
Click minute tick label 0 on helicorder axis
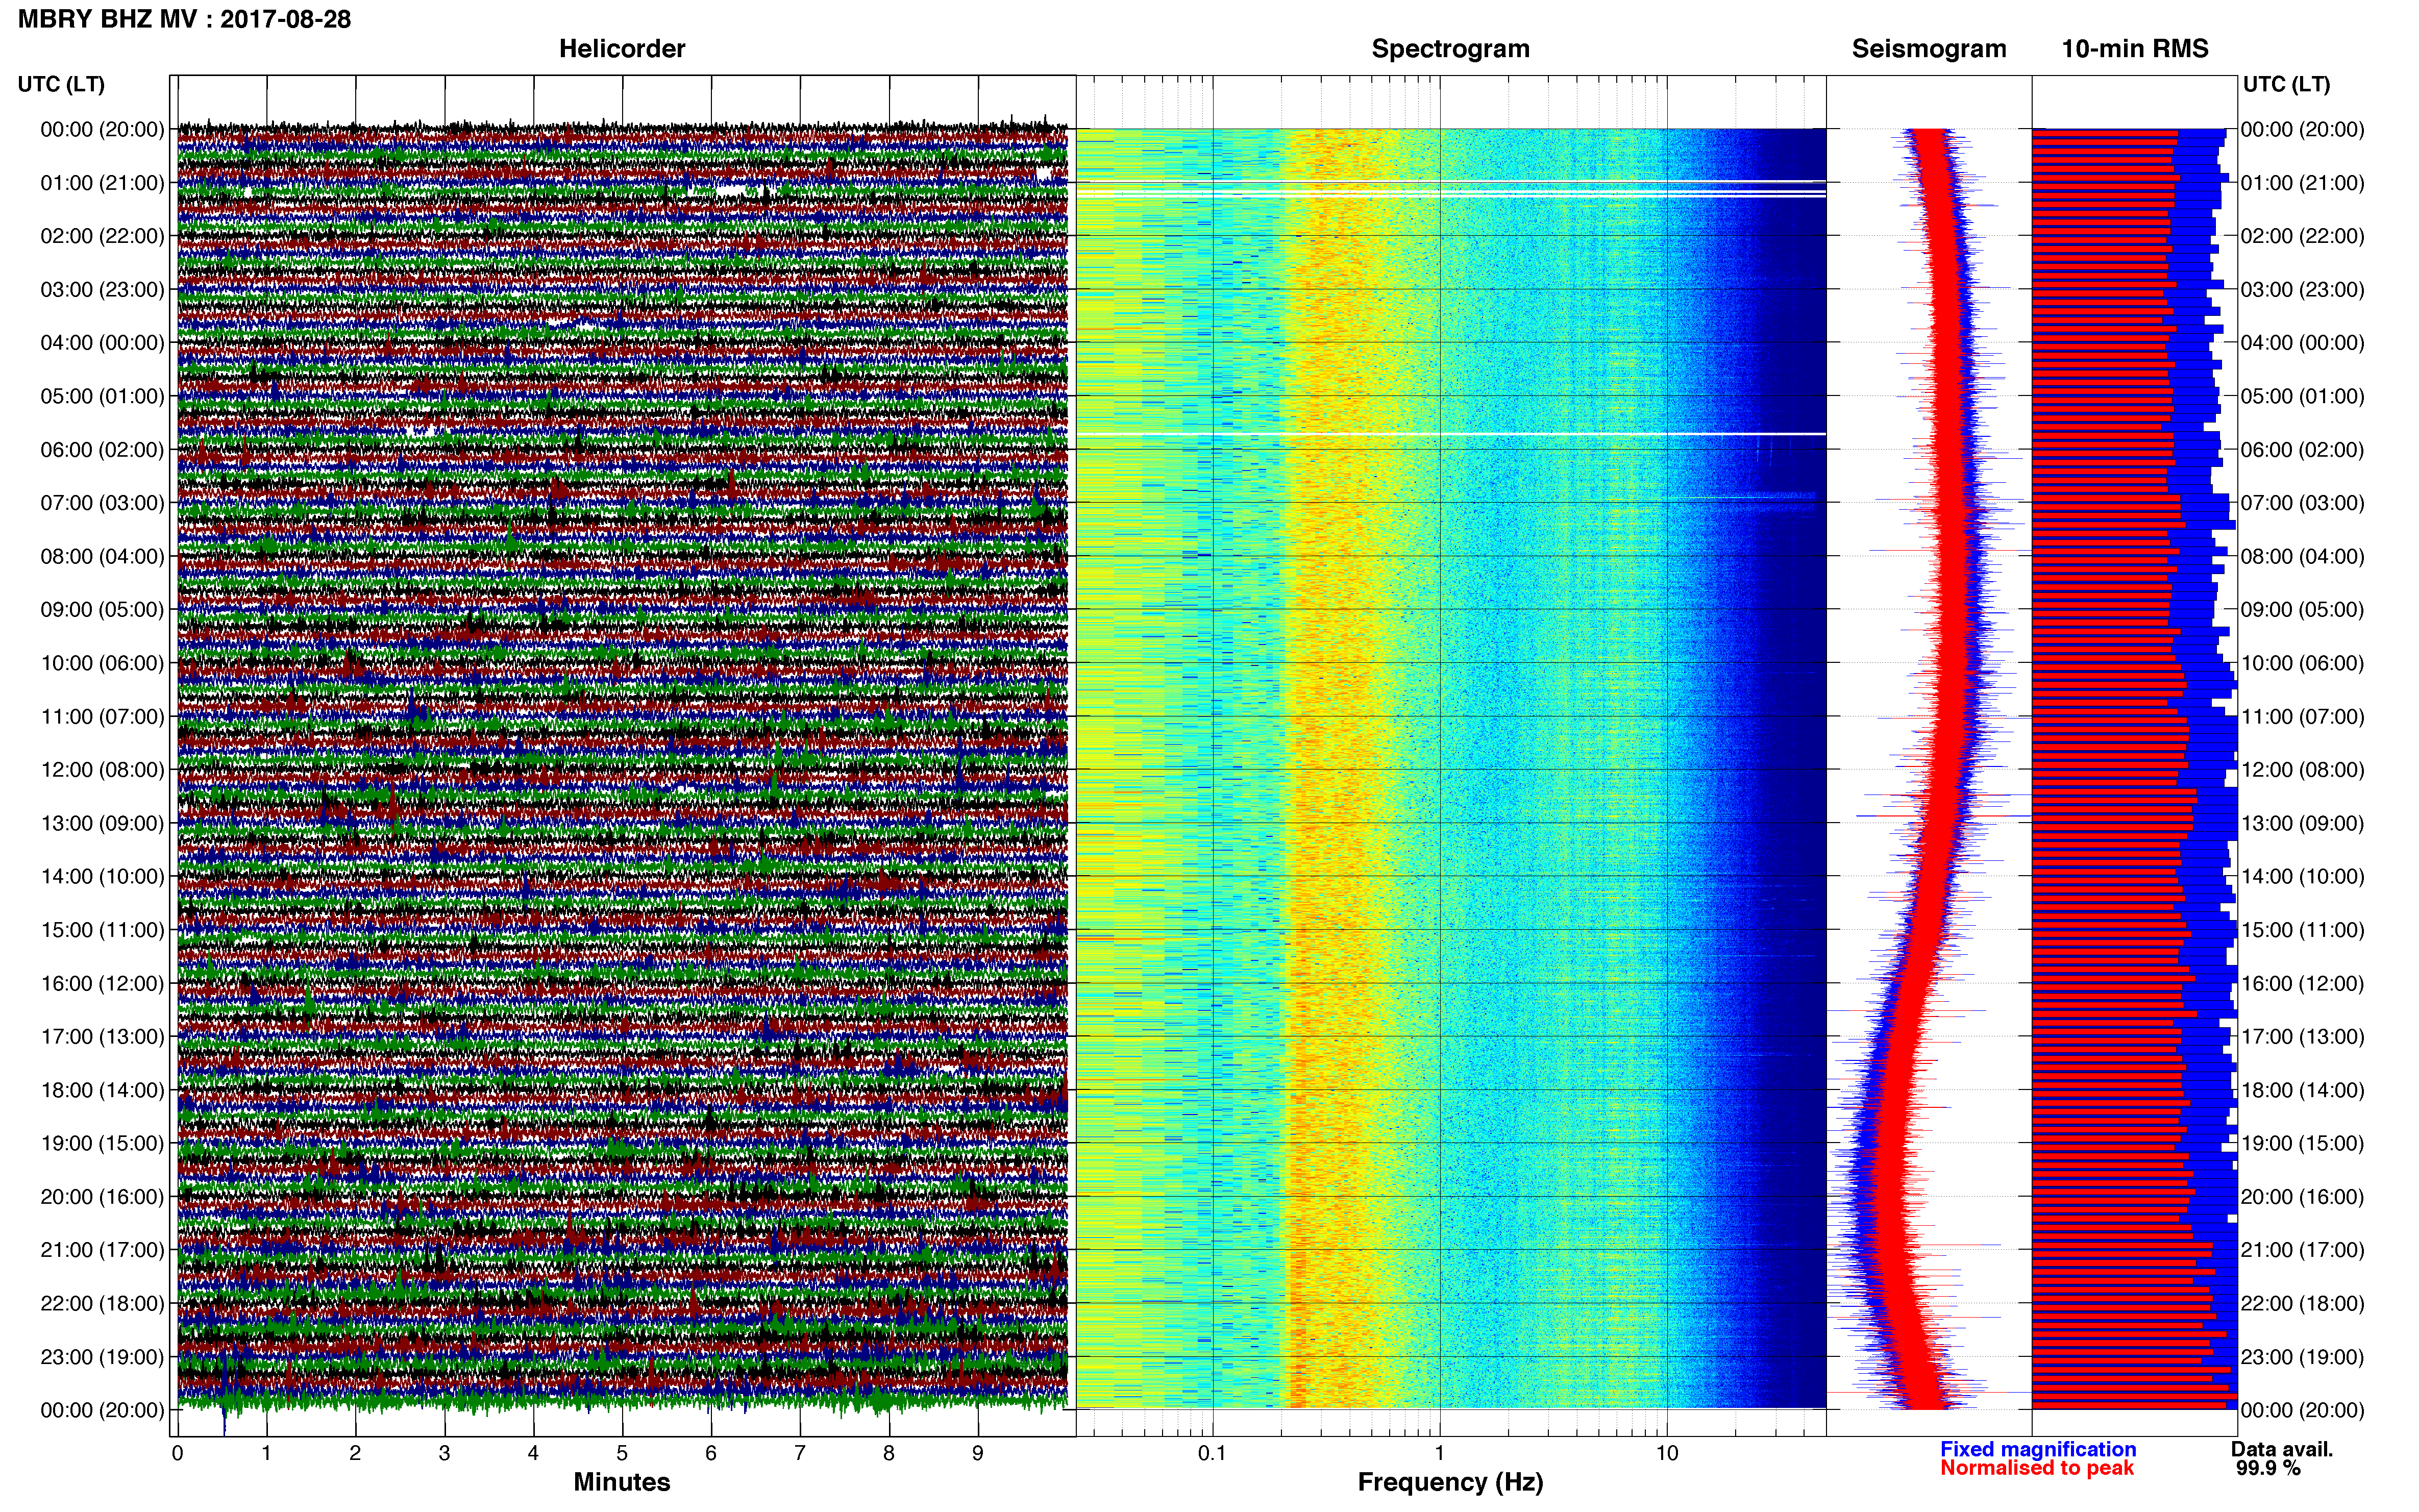(177, 1454)
